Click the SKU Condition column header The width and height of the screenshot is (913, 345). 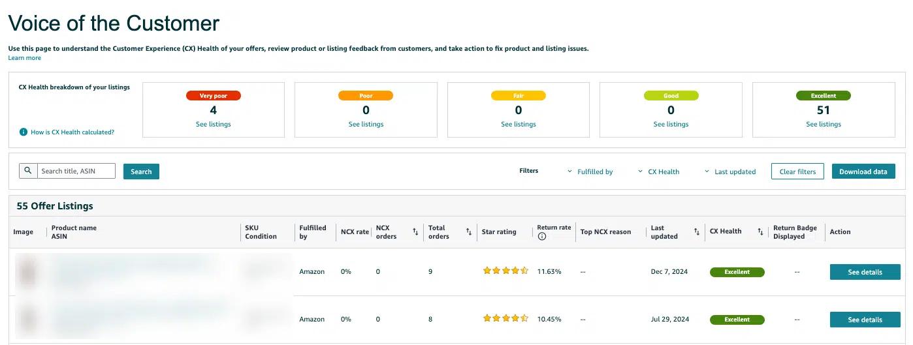pyautogui.click(x=261, y=232)
